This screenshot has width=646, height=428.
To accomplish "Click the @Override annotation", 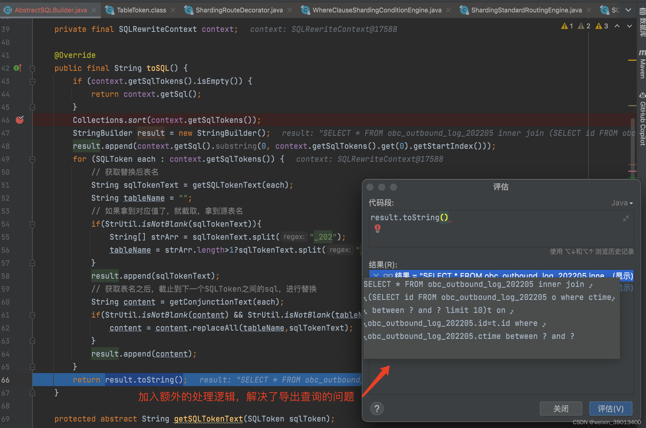I will pos(75,55).
